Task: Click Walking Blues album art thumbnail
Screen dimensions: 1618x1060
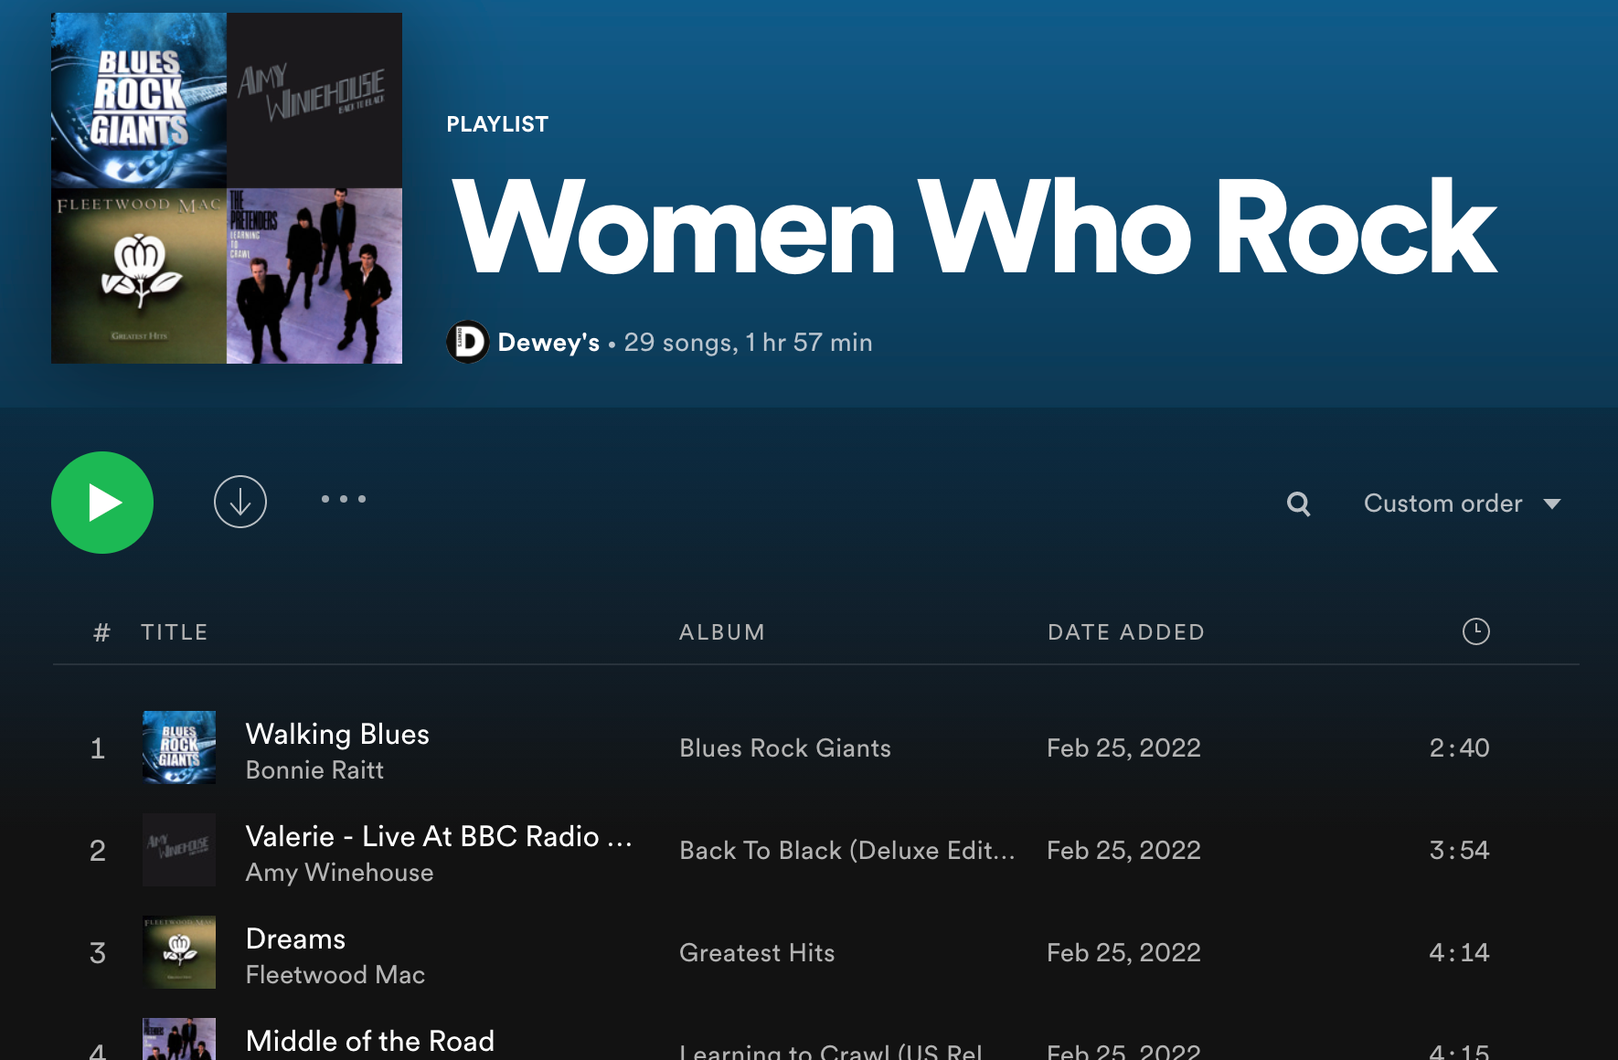Action: (x=179, y=747)
